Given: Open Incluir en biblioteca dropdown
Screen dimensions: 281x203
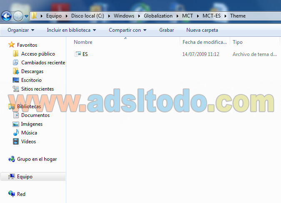Looking at the screenshot, I should (x=71, y=30).
